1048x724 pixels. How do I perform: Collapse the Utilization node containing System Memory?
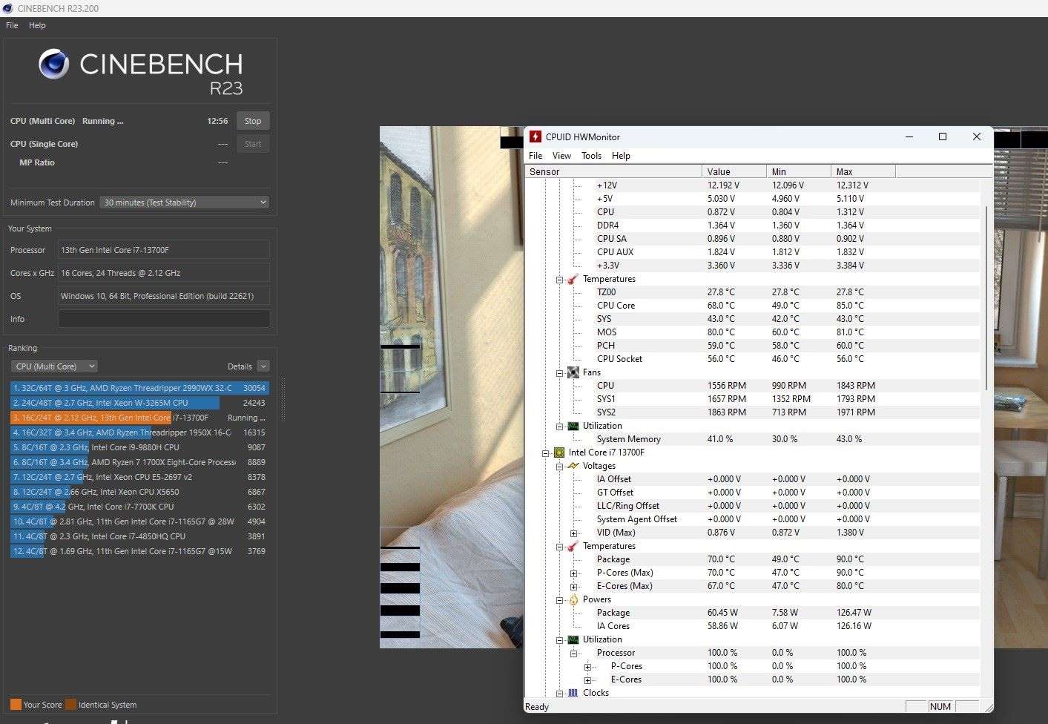[x=559, y=427]
